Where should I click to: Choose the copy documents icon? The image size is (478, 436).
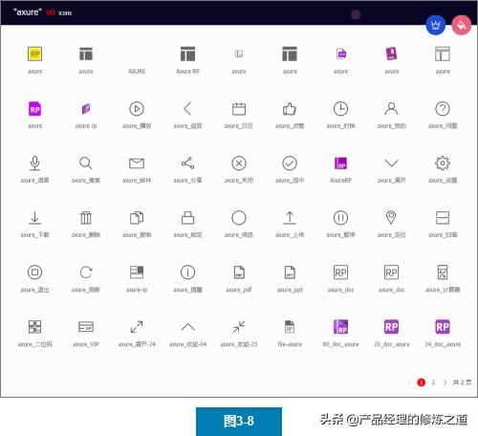pos(137,218)
